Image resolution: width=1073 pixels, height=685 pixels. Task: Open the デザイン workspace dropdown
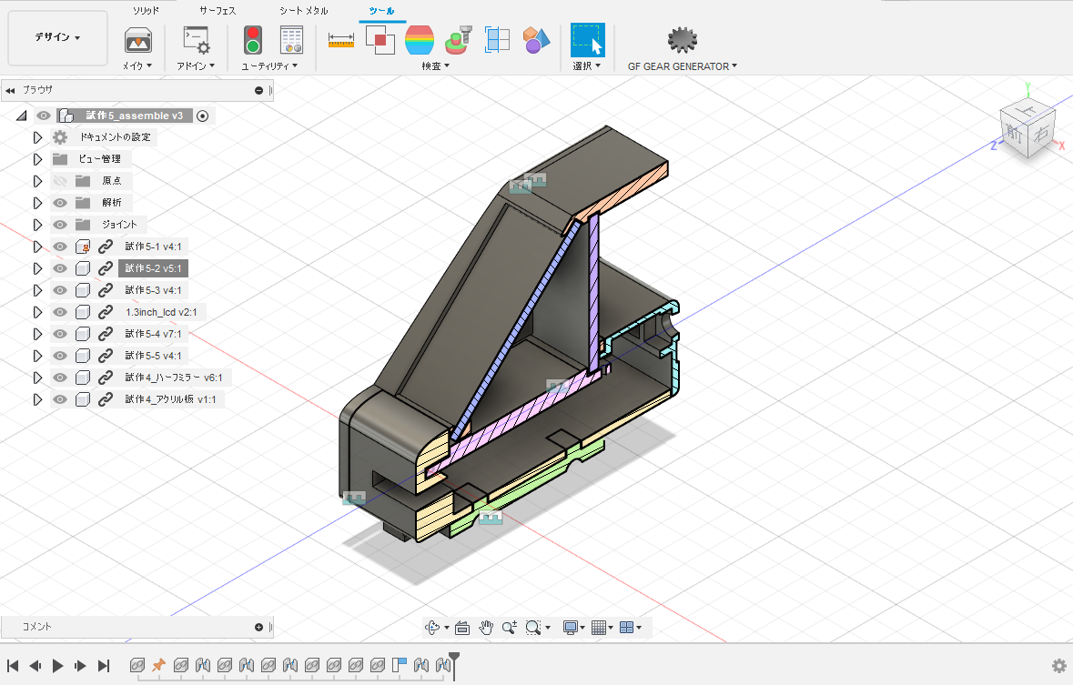coord(57,37)
